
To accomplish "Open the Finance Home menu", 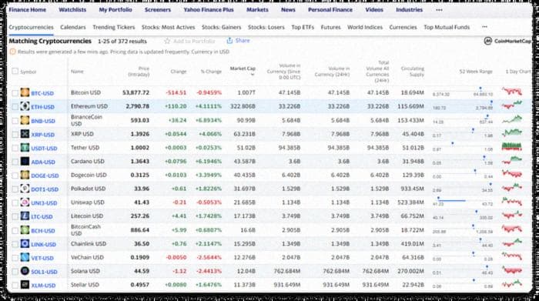I will [x=28, y=9].
